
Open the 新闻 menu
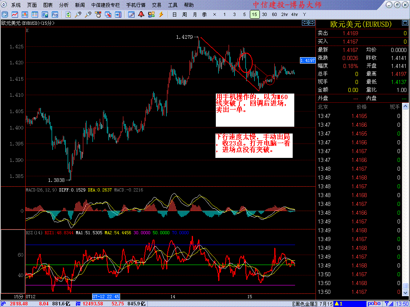[x=80, y=5]
